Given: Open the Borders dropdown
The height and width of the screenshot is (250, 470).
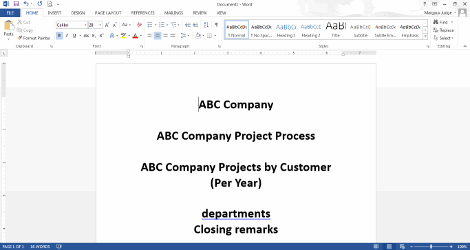Looking at the screenshot, I should point(215,36).
